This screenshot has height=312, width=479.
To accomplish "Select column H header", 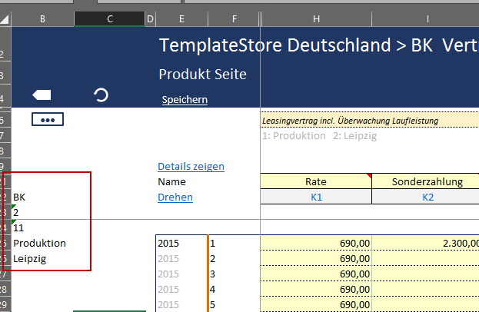I will pyautogui.click(x=315, y=18).
